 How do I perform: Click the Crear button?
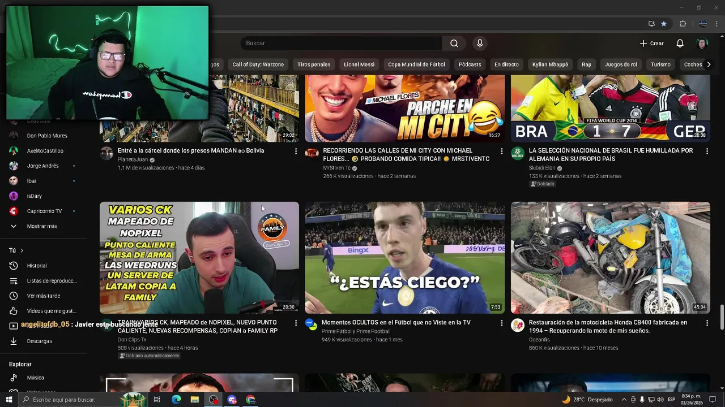[651, 44]
